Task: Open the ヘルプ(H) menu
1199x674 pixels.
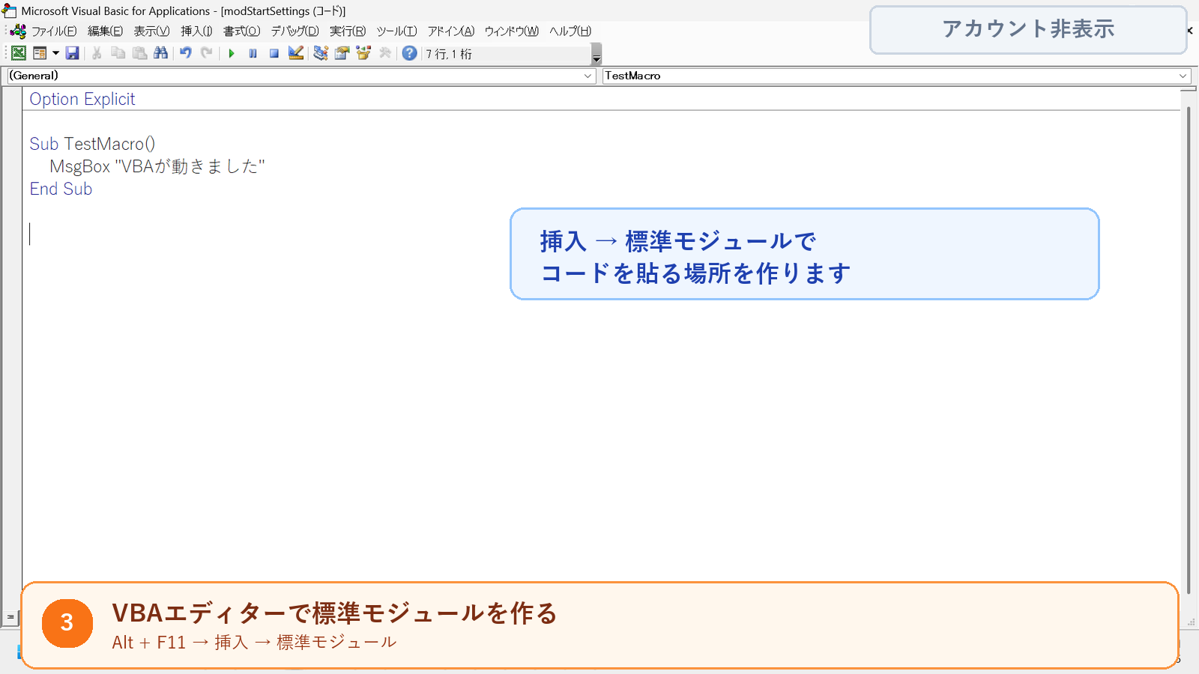Action: tap(570, 31)
